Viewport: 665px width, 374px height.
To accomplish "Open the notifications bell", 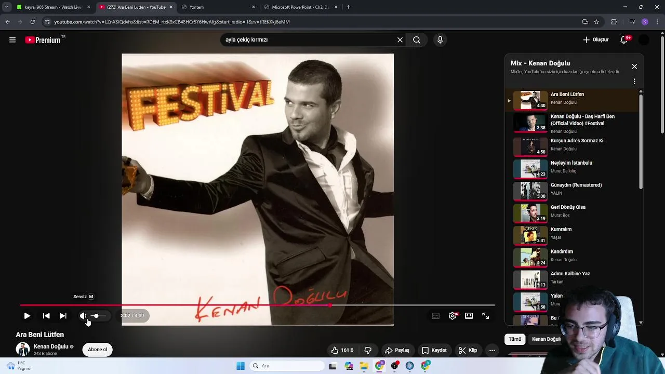I will (x=624, y=40).
